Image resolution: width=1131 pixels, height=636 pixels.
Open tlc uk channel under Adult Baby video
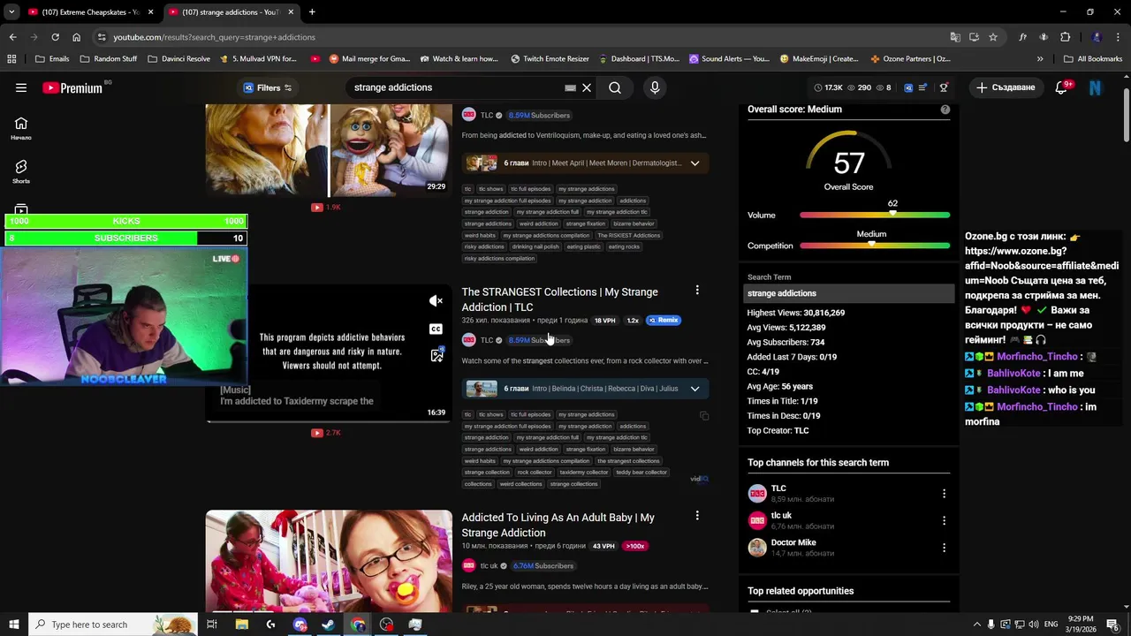pos(489,566)
